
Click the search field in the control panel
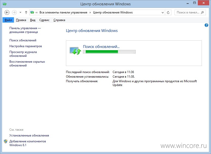(190, 12)
